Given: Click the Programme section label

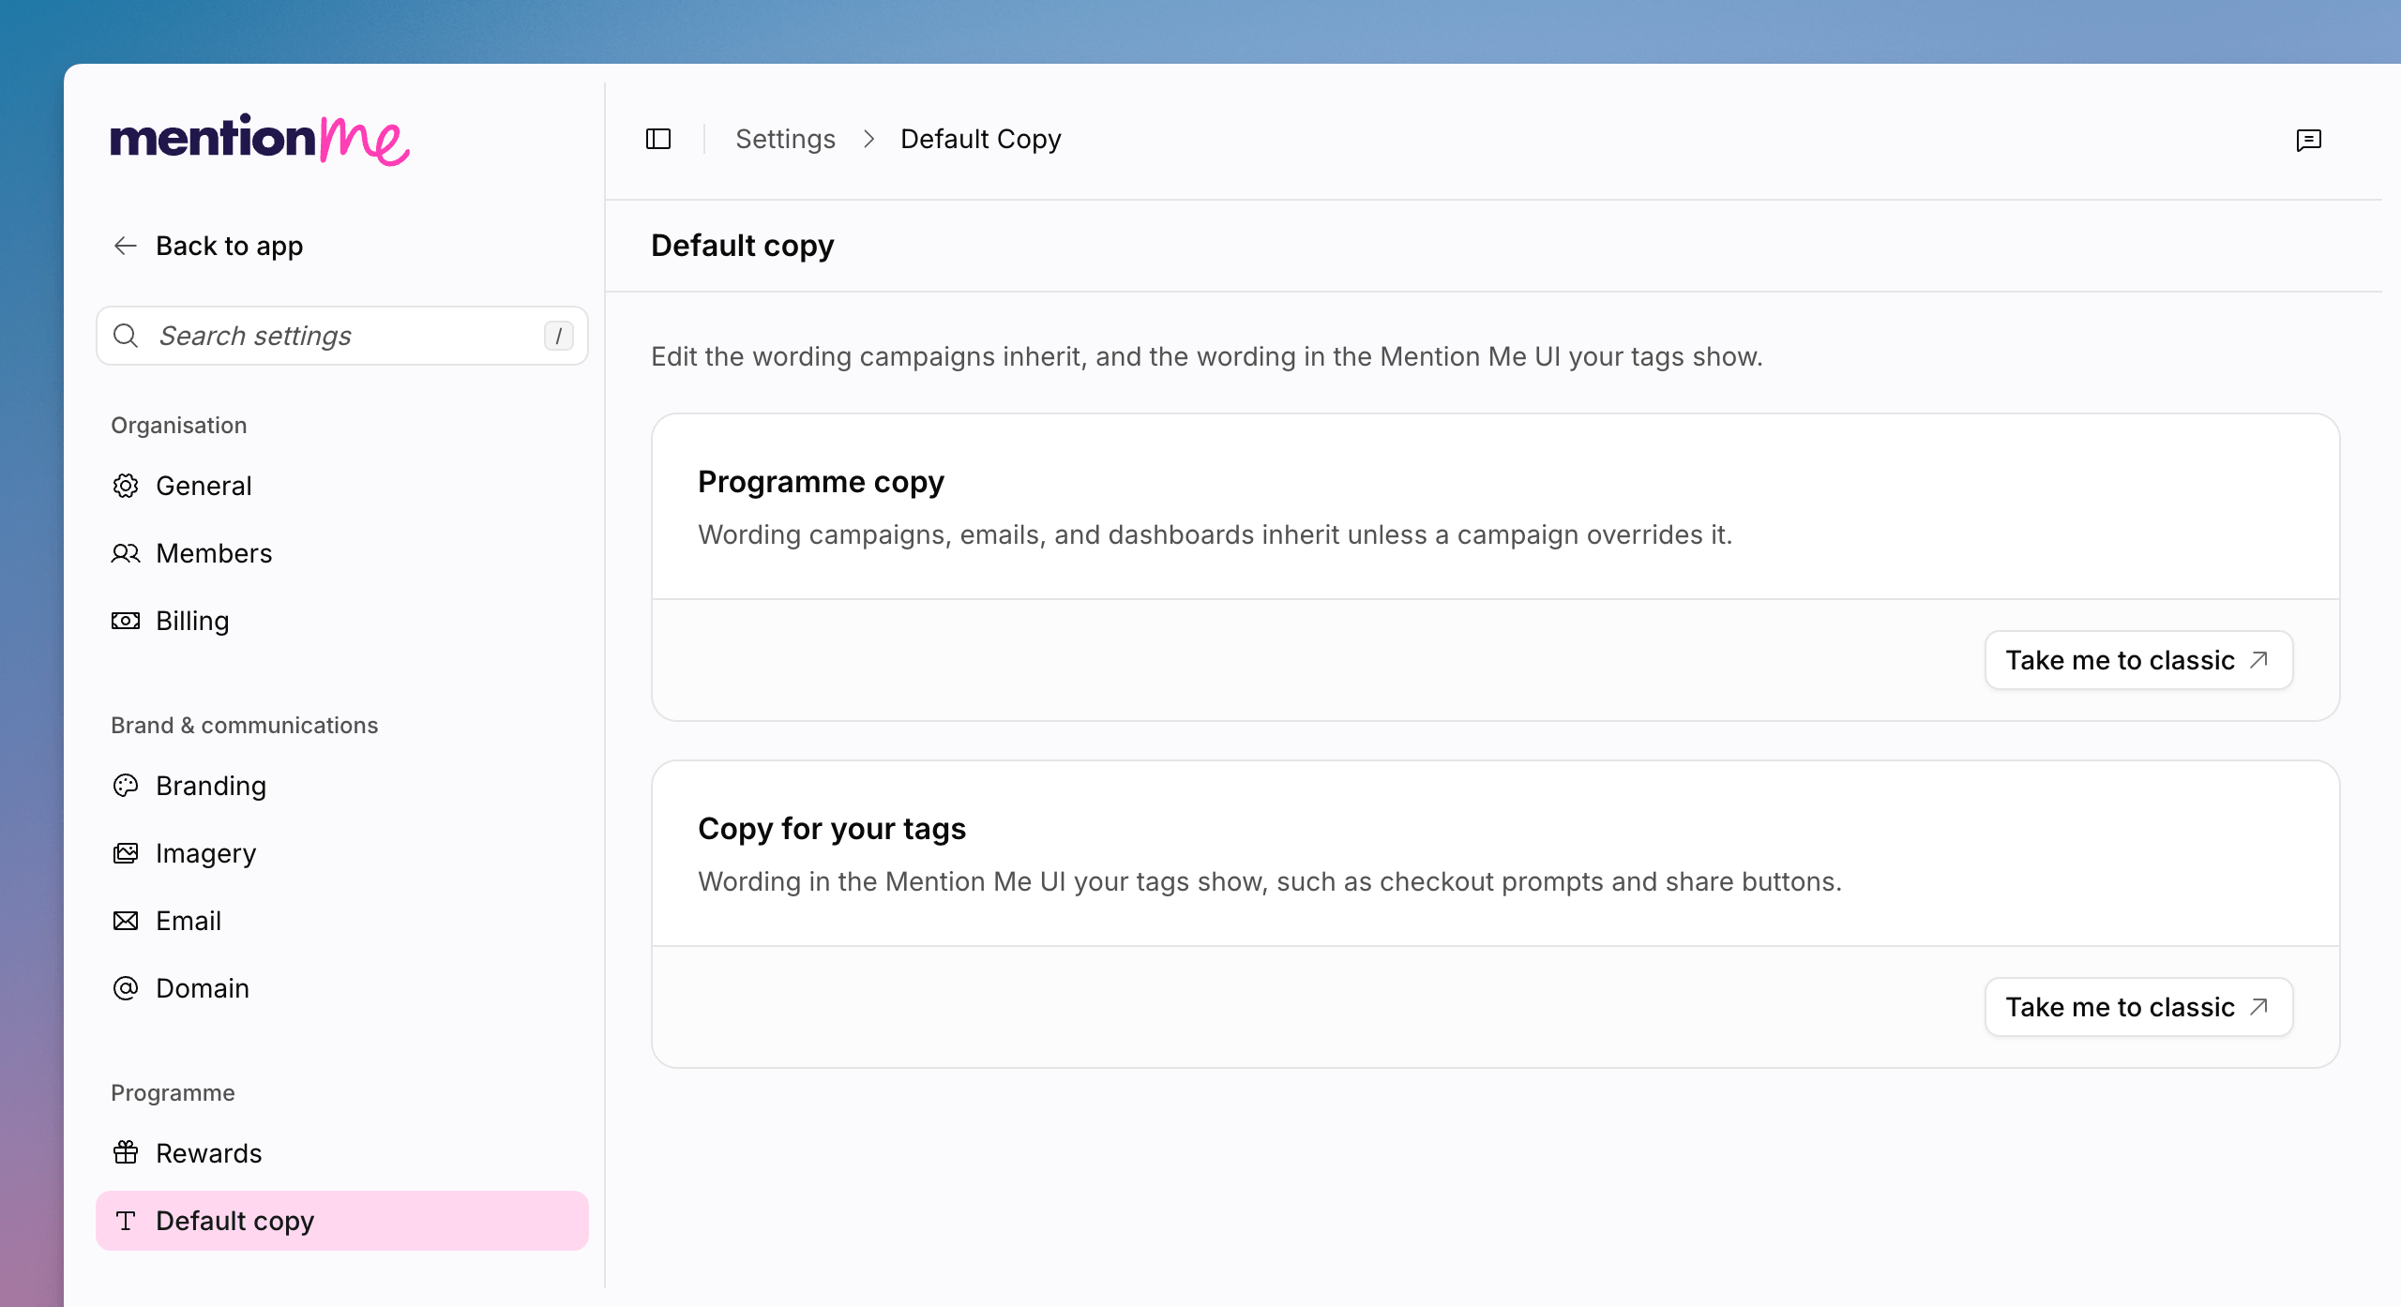Looking at the screenshot, I should 173,1093.
